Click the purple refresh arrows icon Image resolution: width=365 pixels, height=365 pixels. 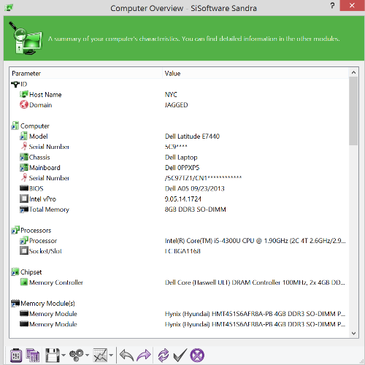[x=164, y=356]
